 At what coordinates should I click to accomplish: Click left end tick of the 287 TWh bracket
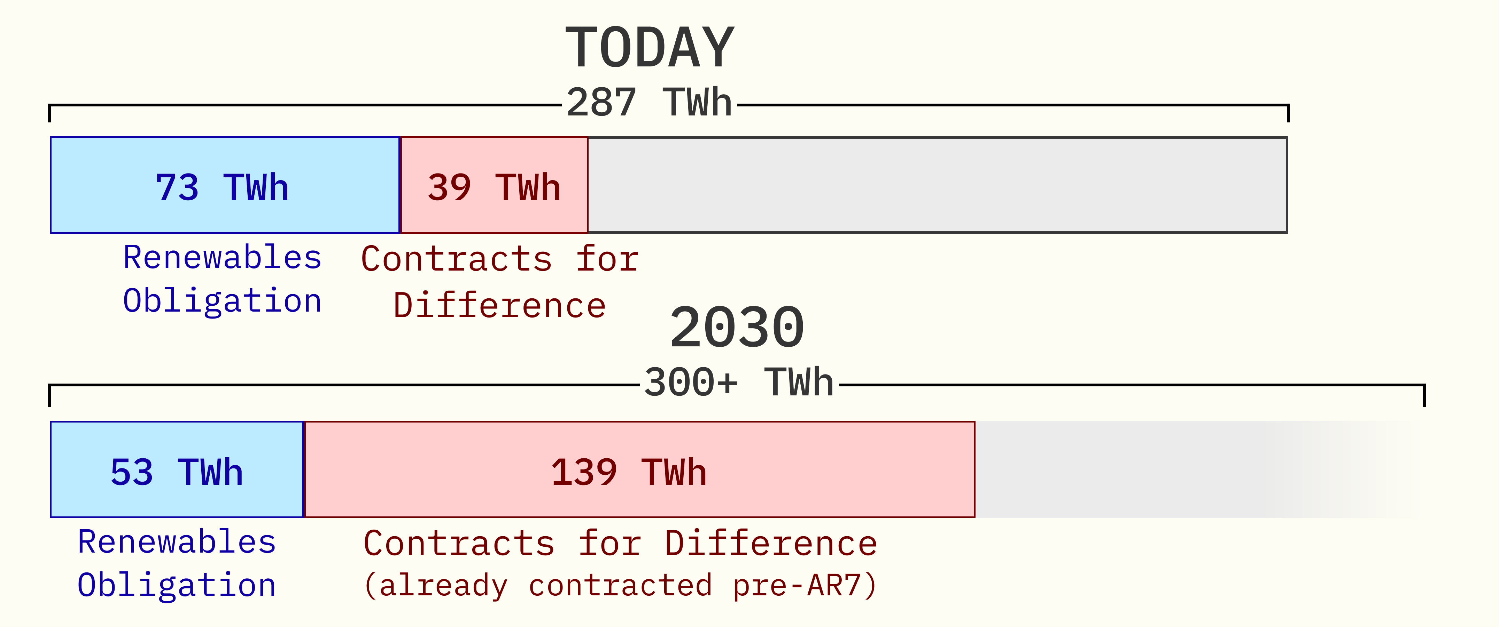(50, 113)
